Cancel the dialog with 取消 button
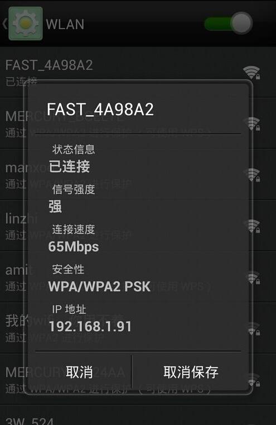The image size is (276, 425). (x=80, y=372)
